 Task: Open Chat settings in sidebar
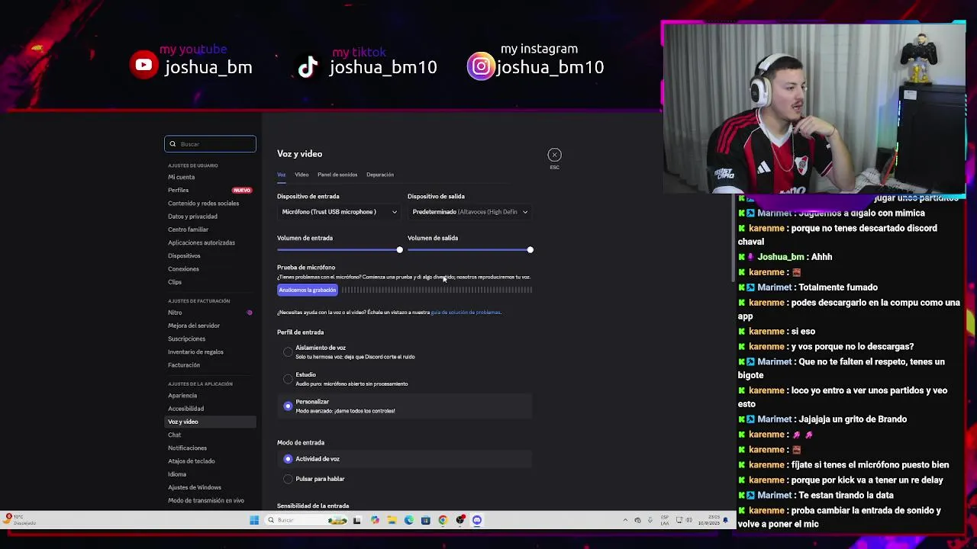point(174,435)
